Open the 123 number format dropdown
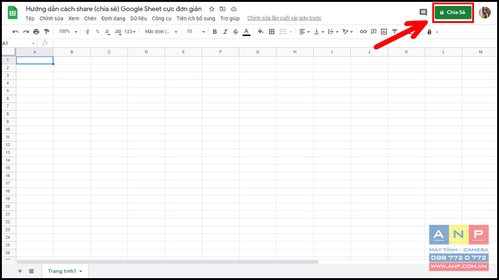The height and width of the screenshot is (280, 499). tap(130, 32)
